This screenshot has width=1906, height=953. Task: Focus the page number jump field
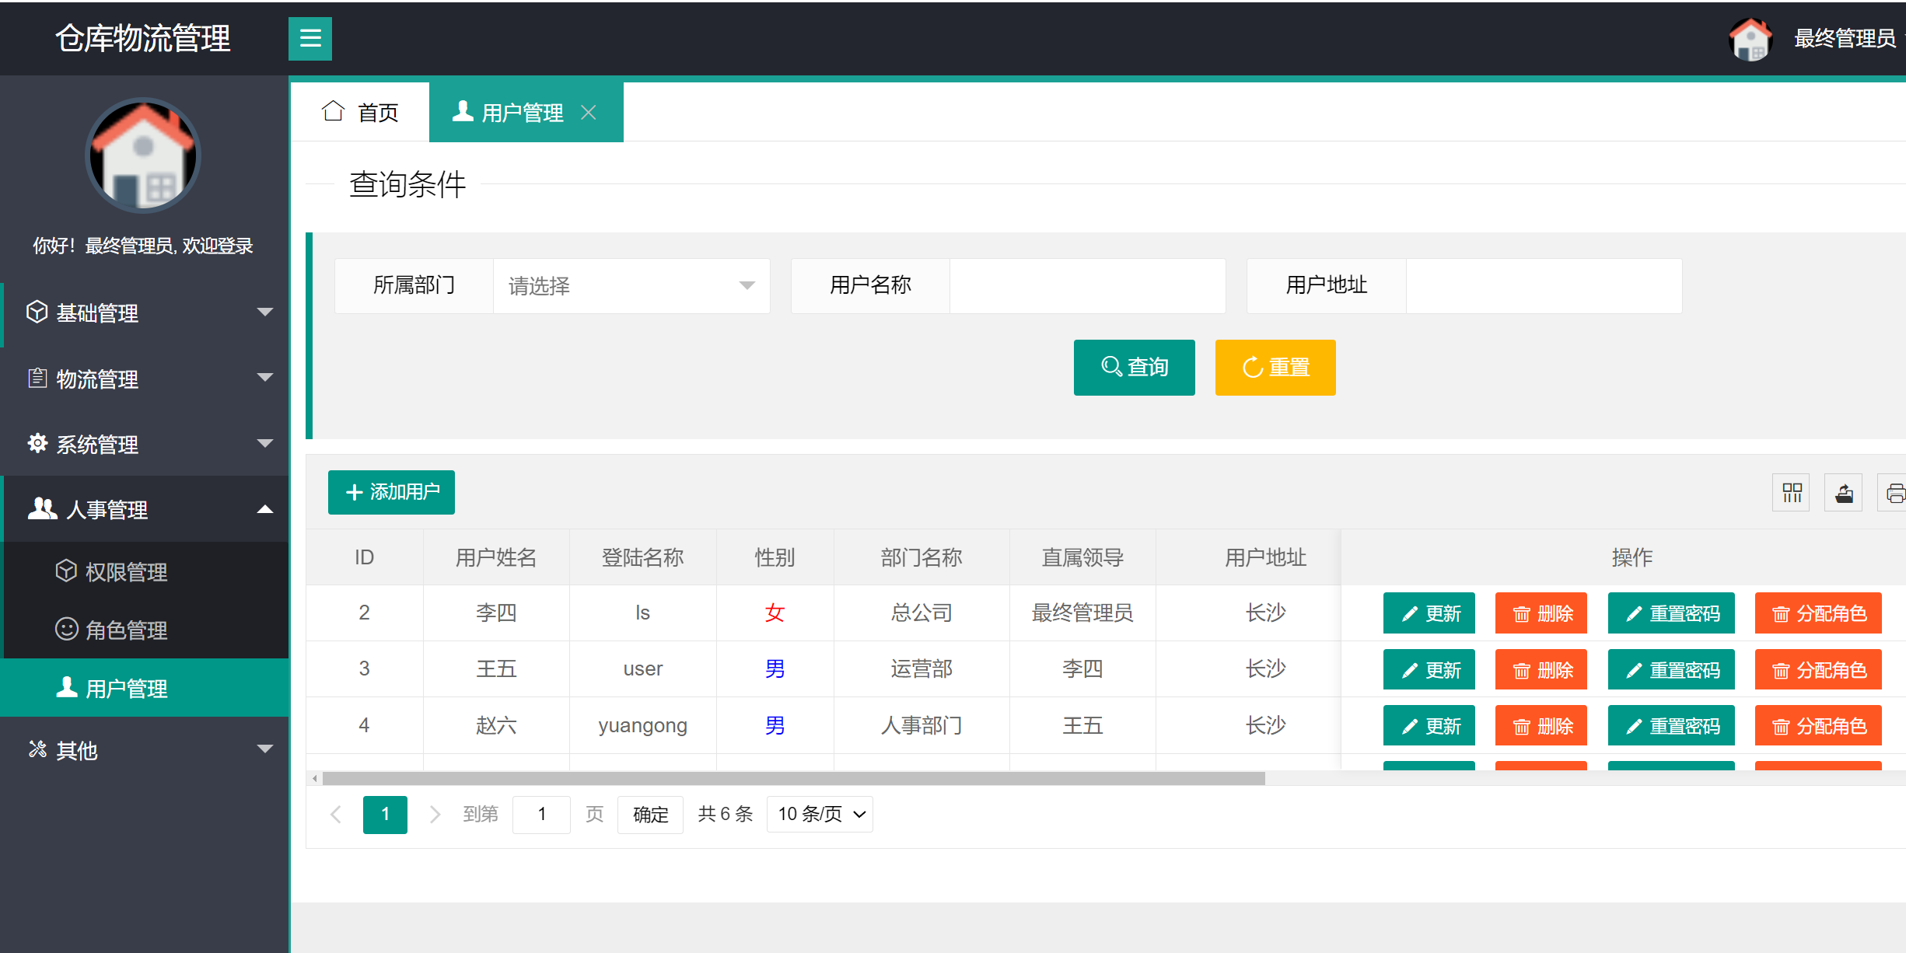pos(541,814)
